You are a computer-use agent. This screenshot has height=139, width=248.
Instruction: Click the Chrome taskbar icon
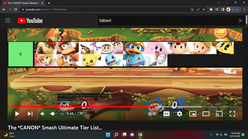[x=140, y=135]
